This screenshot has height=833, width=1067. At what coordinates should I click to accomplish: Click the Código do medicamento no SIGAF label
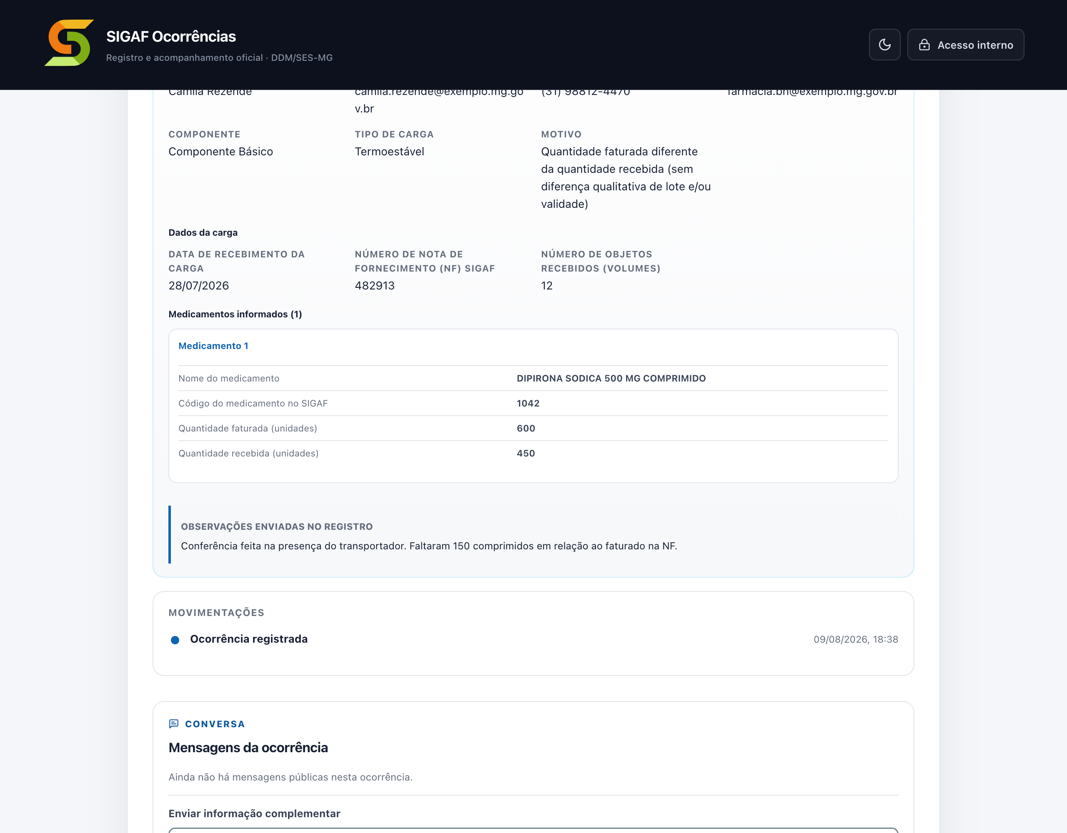tap(253, 403)
